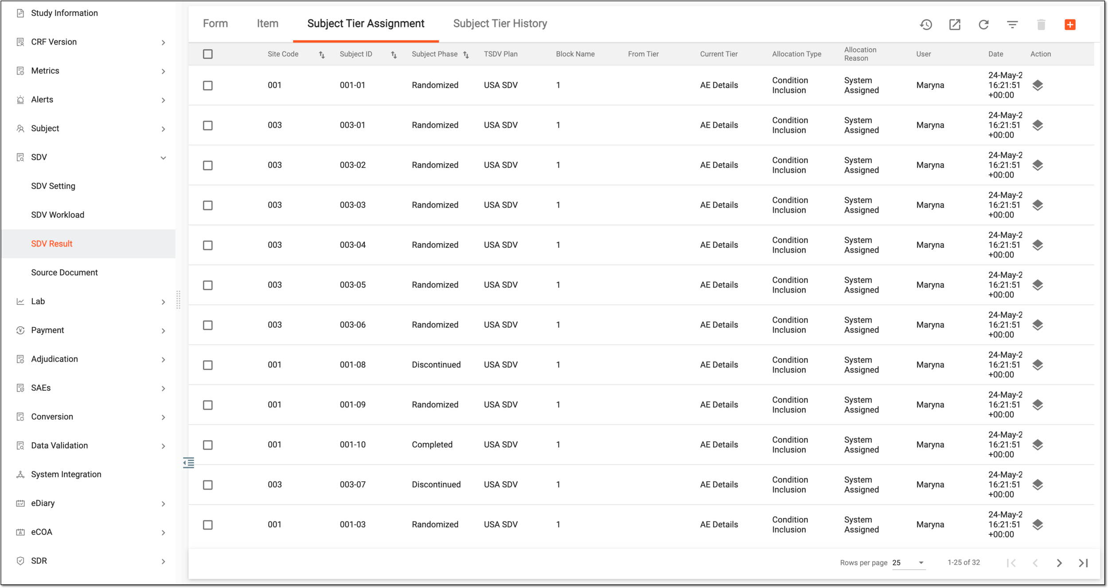Click the delete trash icon
Image resolution: width=1108 pixels, height=588 pixels.
pos(1041,24)
